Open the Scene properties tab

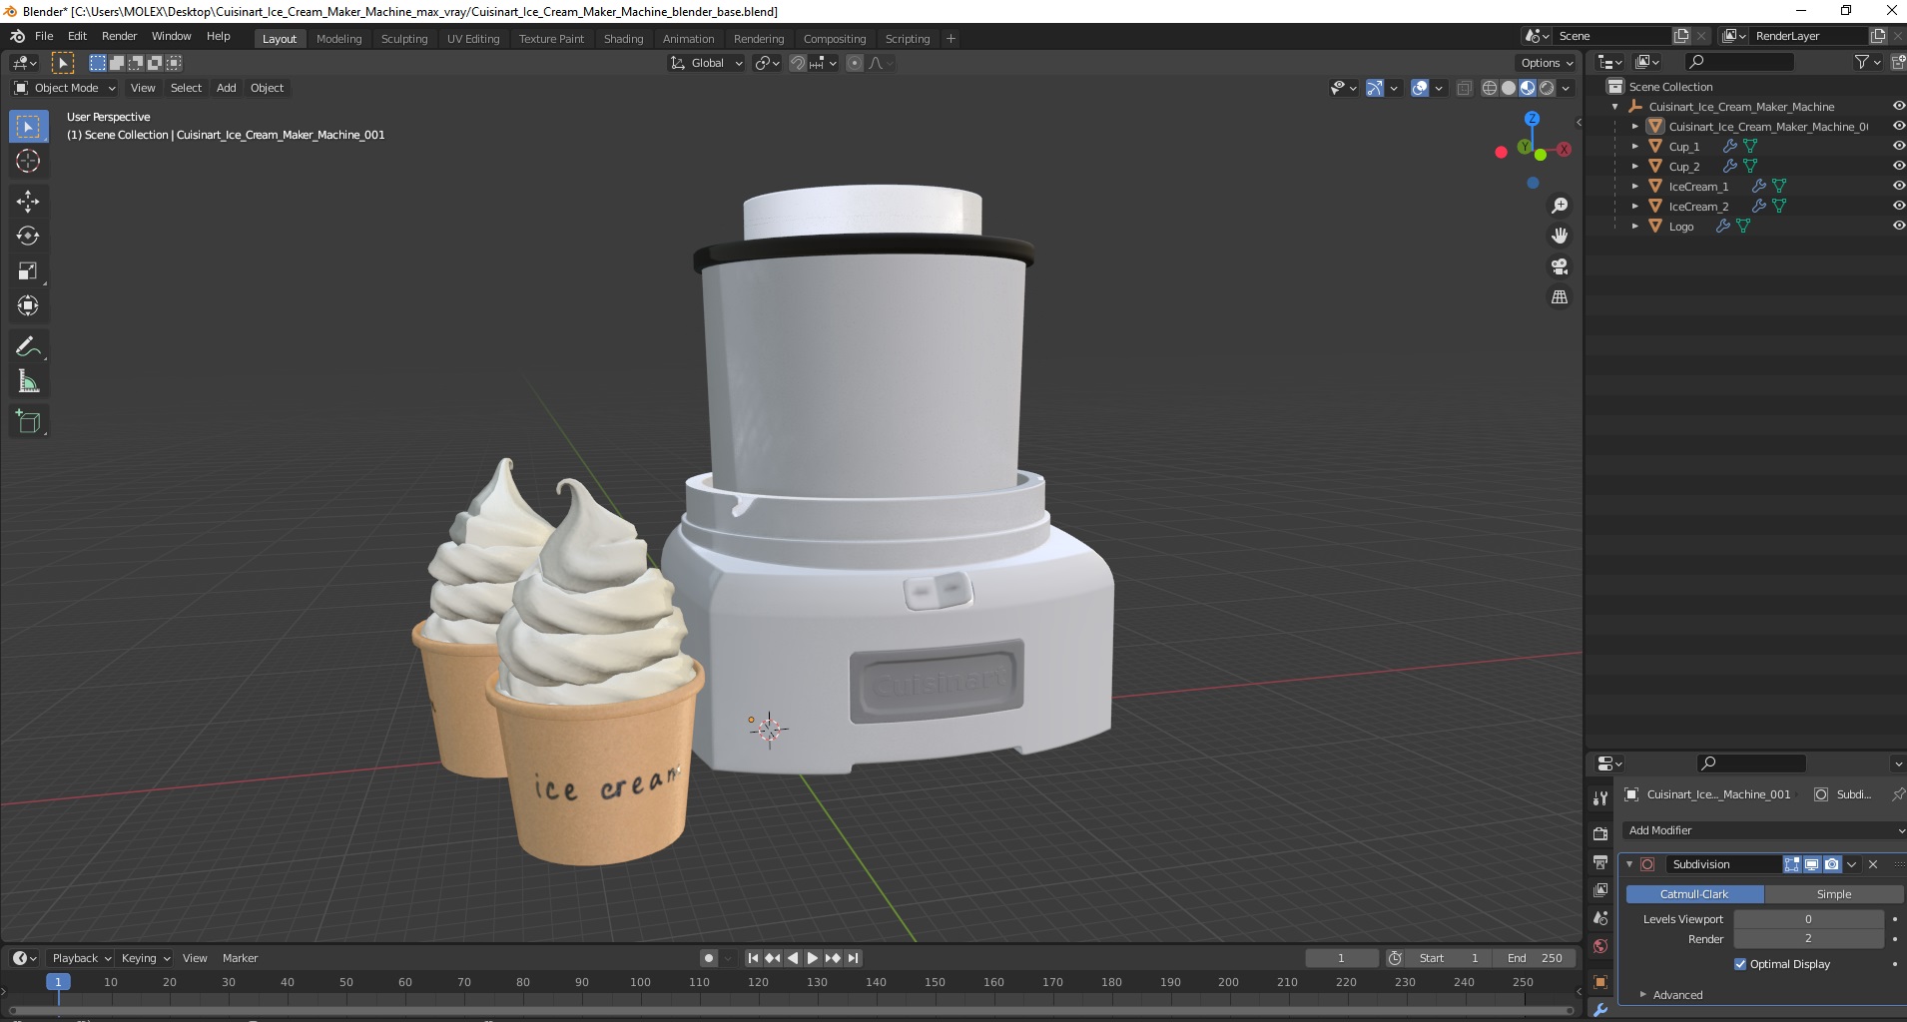pyautogui.click(x=1600, y=918)
